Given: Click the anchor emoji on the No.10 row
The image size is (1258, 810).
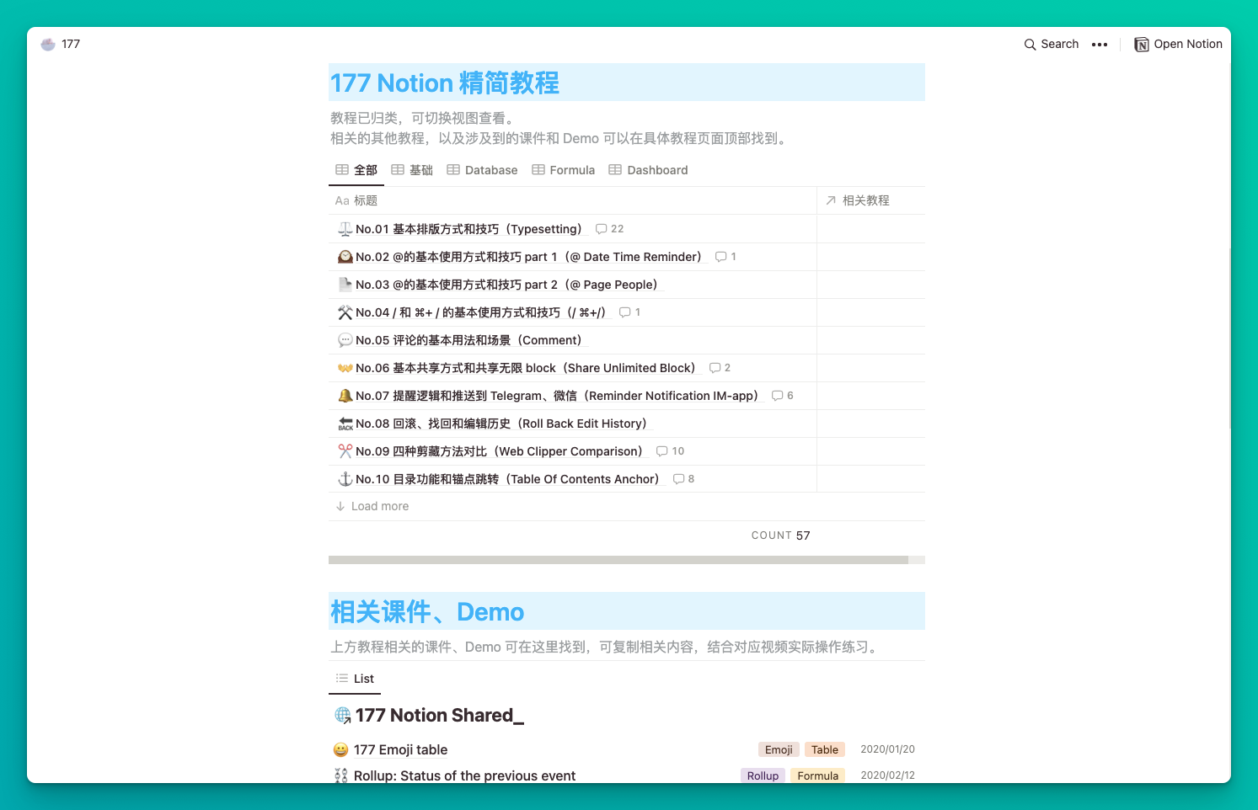Looking at the screenshot, I should [345, 478].
